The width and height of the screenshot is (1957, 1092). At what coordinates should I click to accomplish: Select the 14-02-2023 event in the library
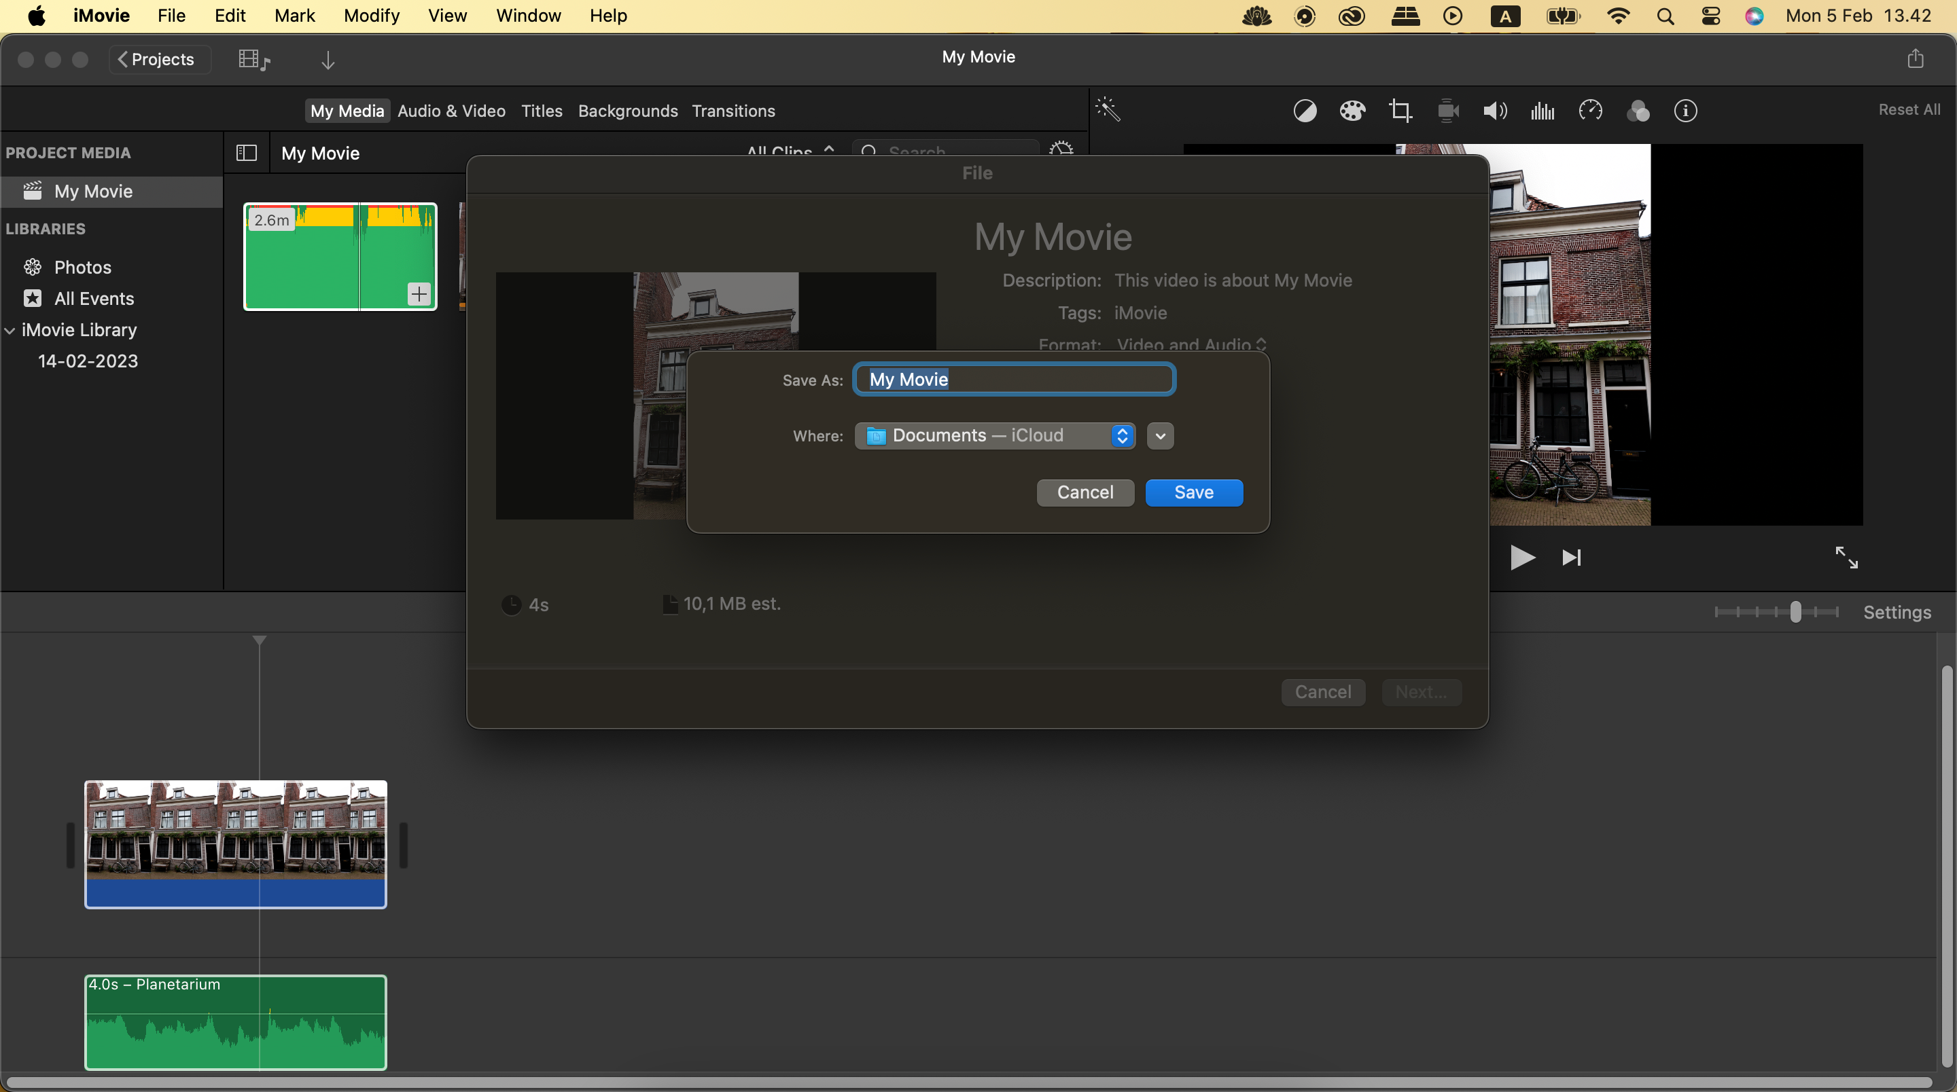pyautogui.click(x=88, y=361)
